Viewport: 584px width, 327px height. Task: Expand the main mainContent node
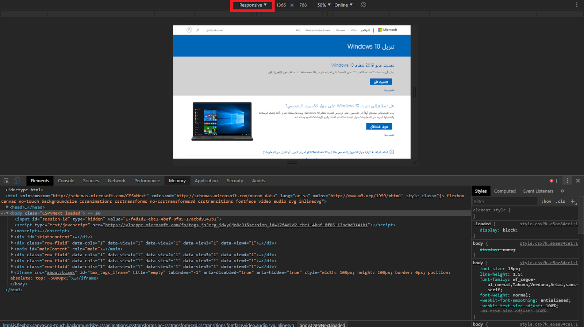coord(12,249)
